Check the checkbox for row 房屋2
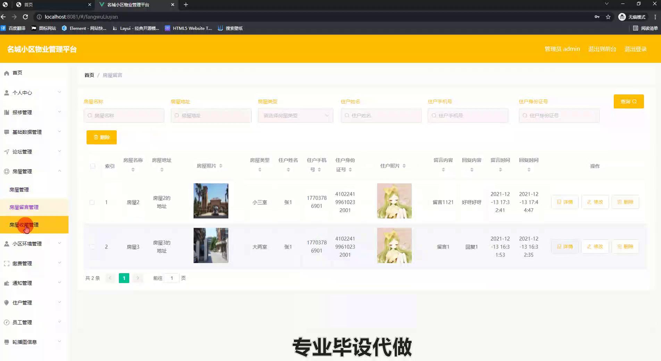 point(92,202)
